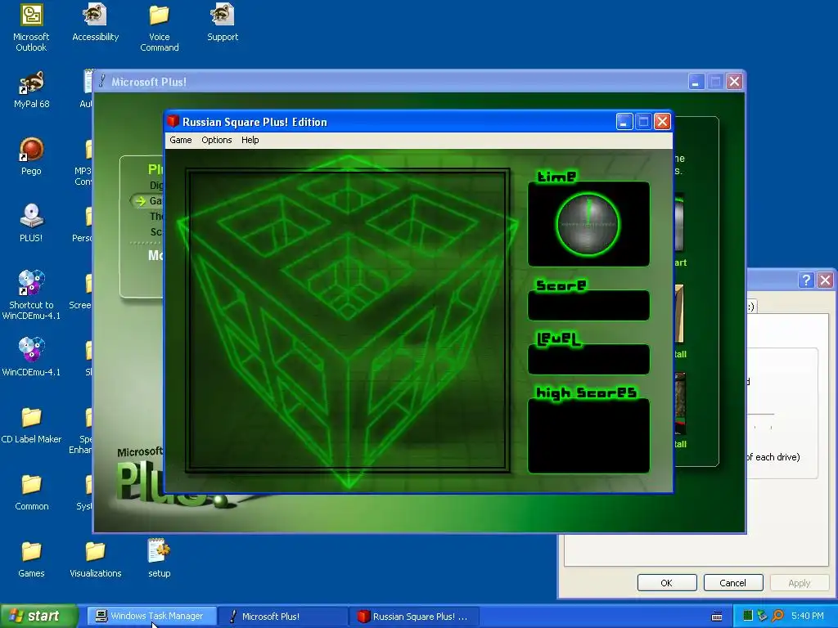Open Microsoft Outlook desktop icon
The width and height of the screenshot is (838, 628).
point(31,28)
